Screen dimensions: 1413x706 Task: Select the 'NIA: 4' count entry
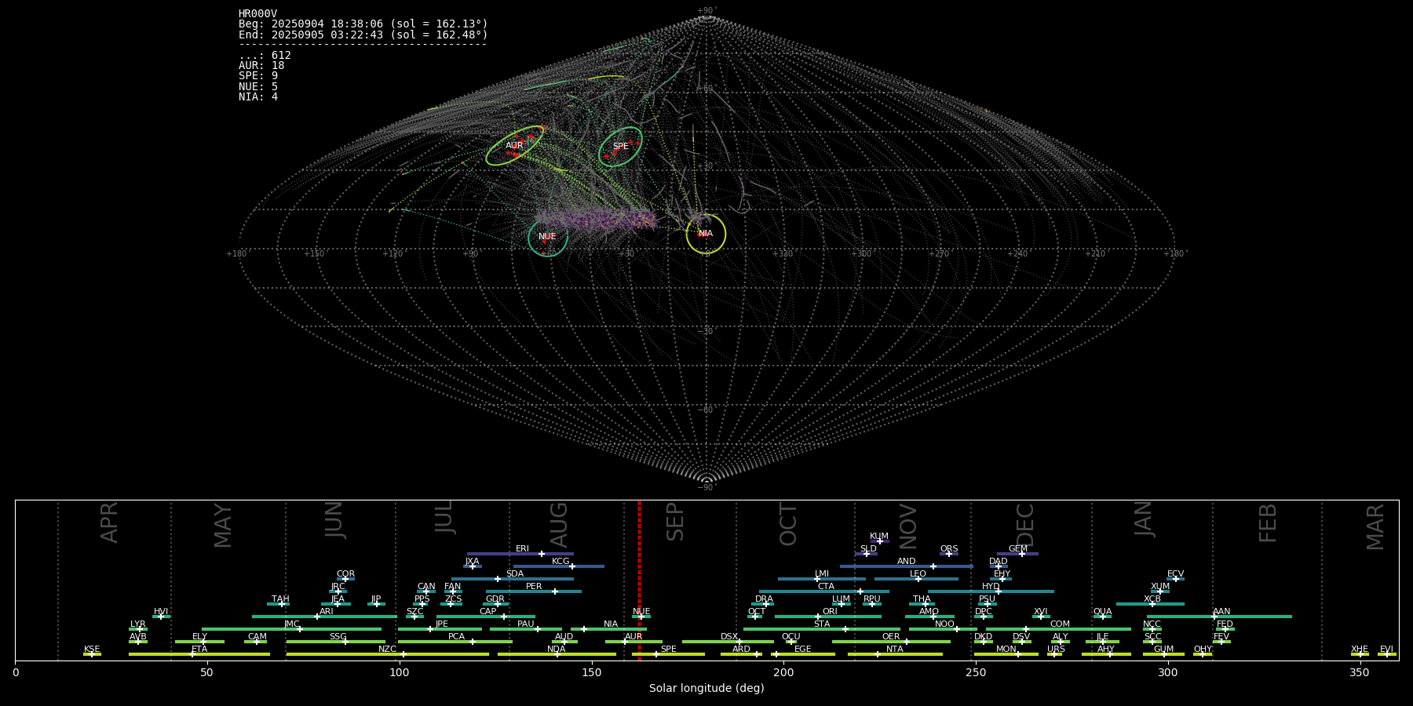(x=258, y=97)
